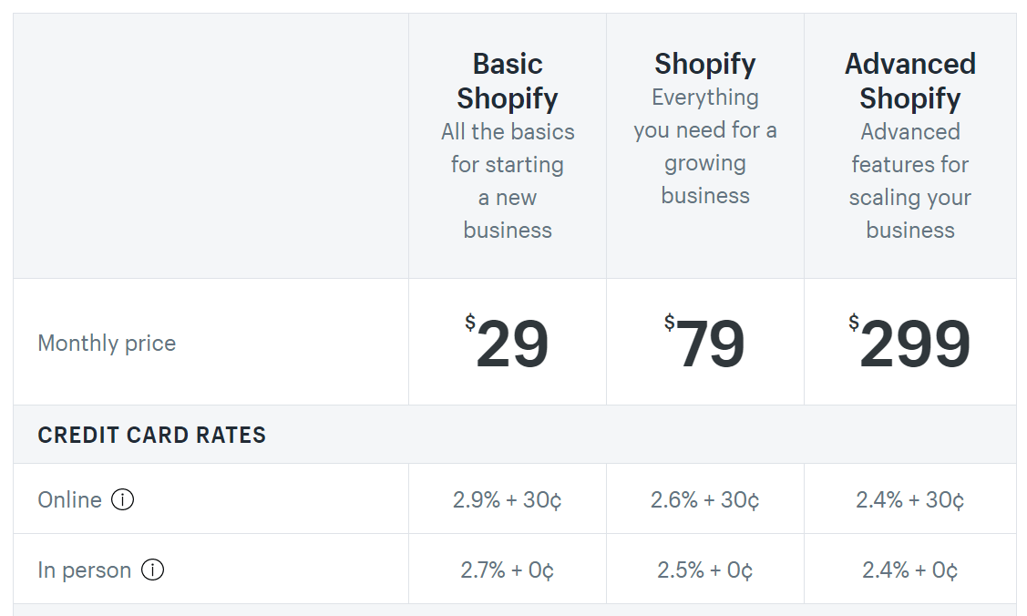Click the 2.4% + 0¢ in-person rate
Image resolution: width=1027 pixels, height=616 pixels.
[910, 570]
